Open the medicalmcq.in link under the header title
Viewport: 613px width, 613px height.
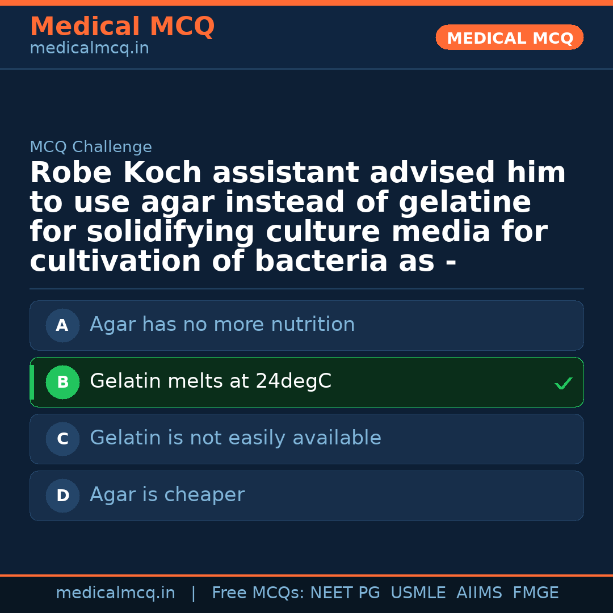pyautogui.click(x=89, y=49)
